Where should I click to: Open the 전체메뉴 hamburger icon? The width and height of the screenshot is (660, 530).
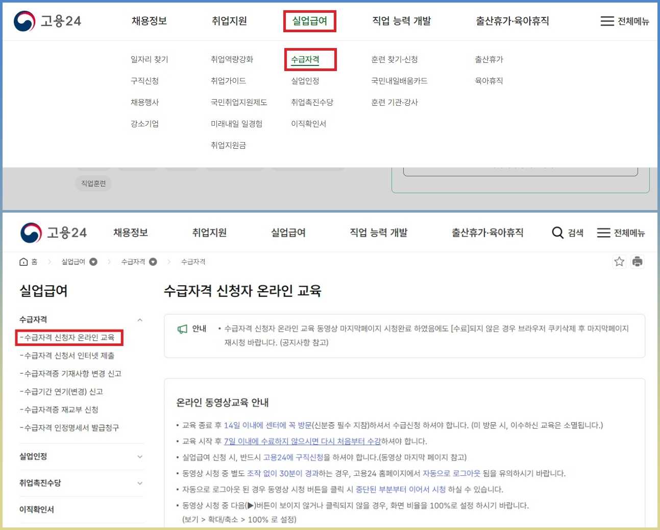click(604, 233)
